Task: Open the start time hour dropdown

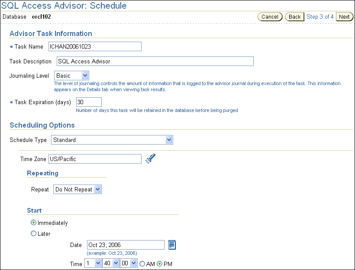Action: point(93,263)
